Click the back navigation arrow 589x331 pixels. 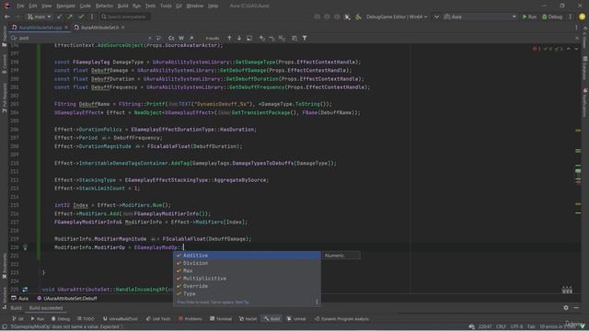point(7,17)
